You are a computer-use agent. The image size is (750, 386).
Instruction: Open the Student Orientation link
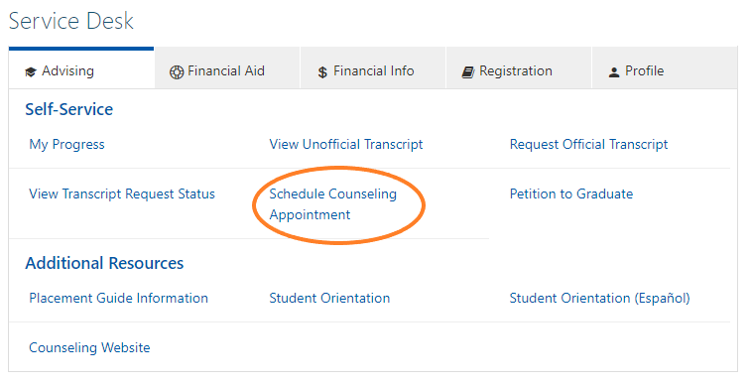329,299
